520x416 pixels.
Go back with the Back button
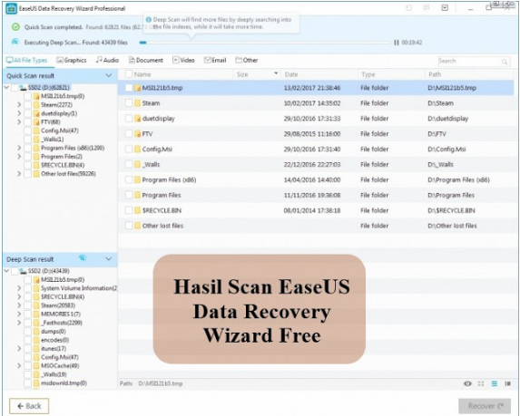[29, 406]
